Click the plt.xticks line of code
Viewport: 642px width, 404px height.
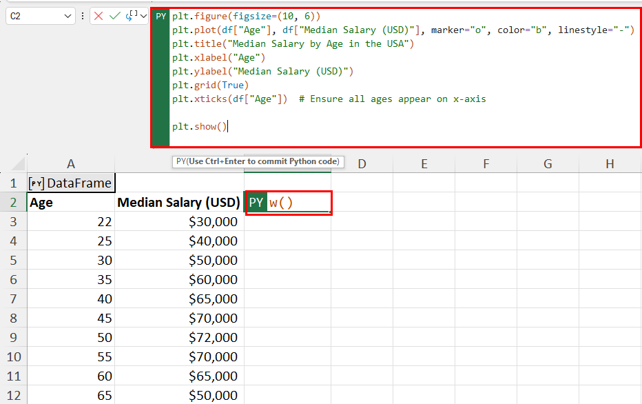pos(329,99)
